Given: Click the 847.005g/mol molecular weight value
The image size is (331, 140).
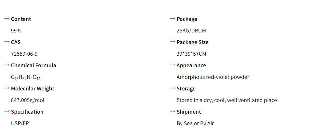Looking at the screenshot, I should tap(28, 100).
